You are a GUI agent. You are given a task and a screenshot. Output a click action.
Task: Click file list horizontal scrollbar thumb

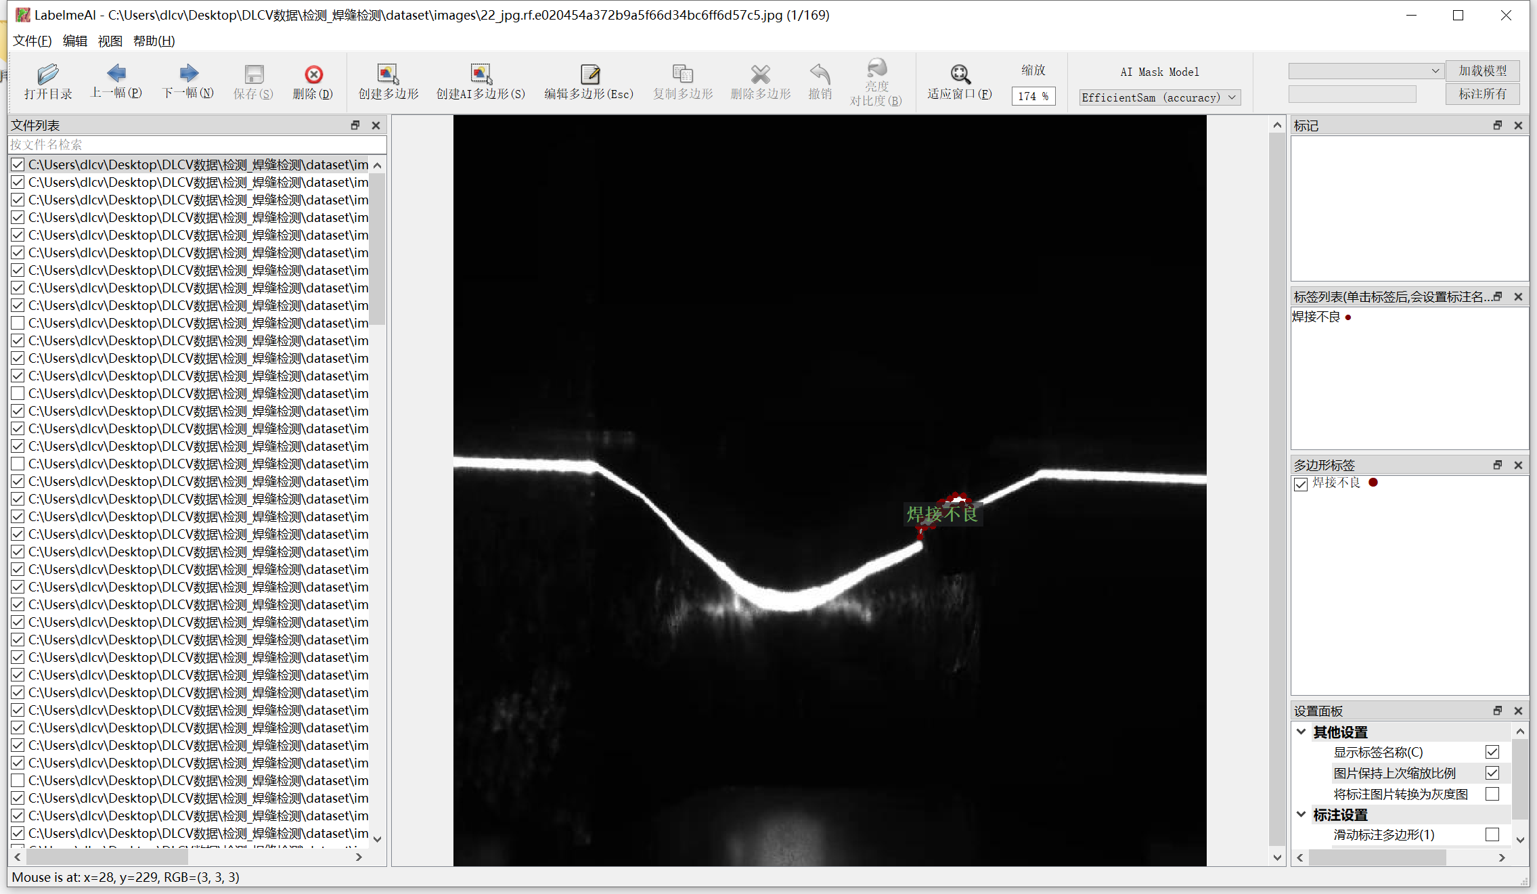pyautogui.click(x=108, y=857)
